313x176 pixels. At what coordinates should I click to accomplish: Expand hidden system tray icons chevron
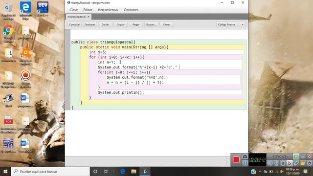click(260, 172)
